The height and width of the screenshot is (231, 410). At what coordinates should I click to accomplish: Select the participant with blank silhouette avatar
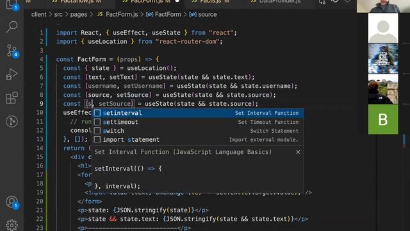tap(383, 28)
